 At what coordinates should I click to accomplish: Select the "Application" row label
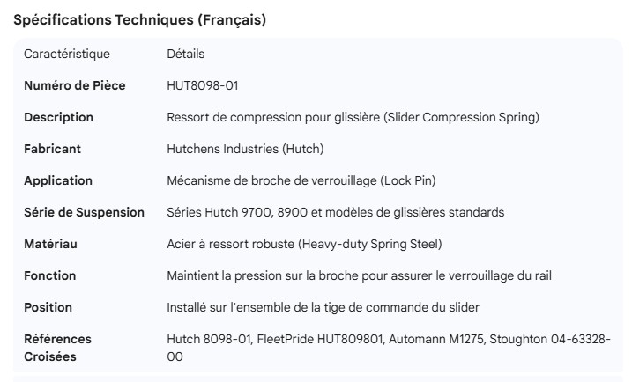pyautogui.click(x=58, y=181)
